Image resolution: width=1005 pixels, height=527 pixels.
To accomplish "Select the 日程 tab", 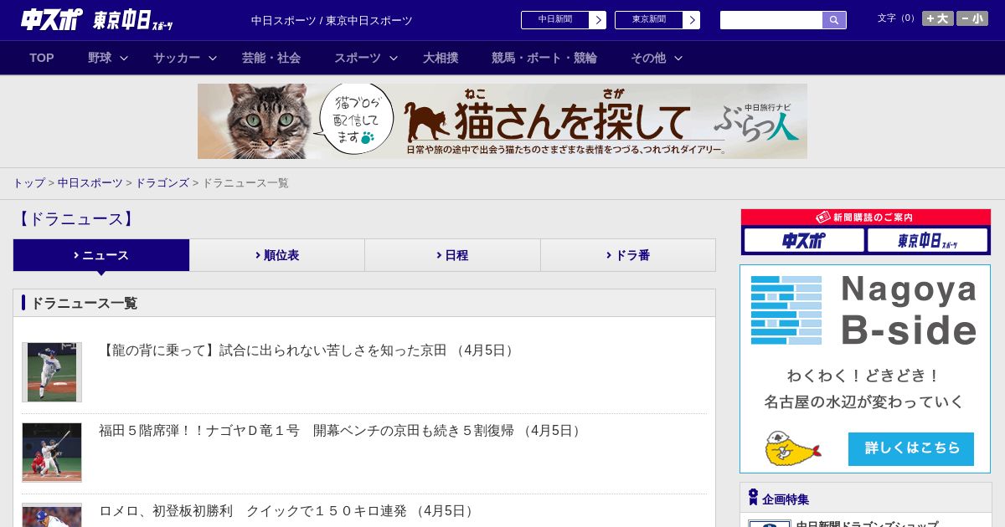I will click(452, 255).
